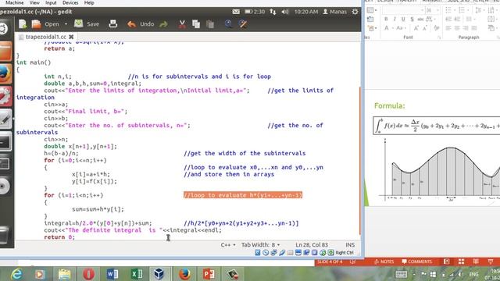Open the Ubuntu system power gear menu
Viewport: 500px width, 281px height.
click(x=355, y=12)
